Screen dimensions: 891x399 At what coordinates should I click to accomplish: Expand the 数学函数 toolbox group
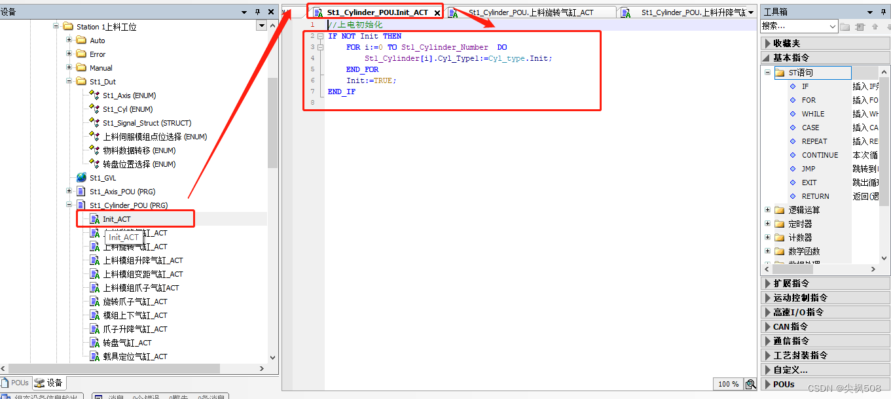pyautogui.click(x=767, y=251)
